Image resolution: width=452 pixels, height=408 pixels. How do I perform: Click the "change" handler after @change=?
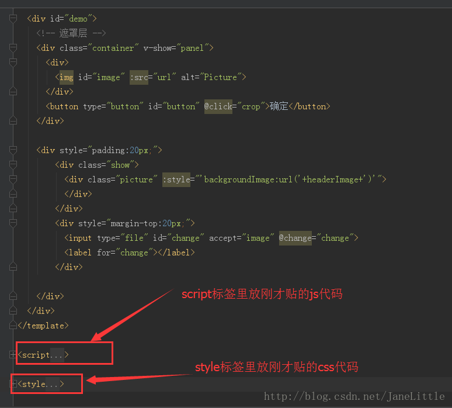(335, 238)
